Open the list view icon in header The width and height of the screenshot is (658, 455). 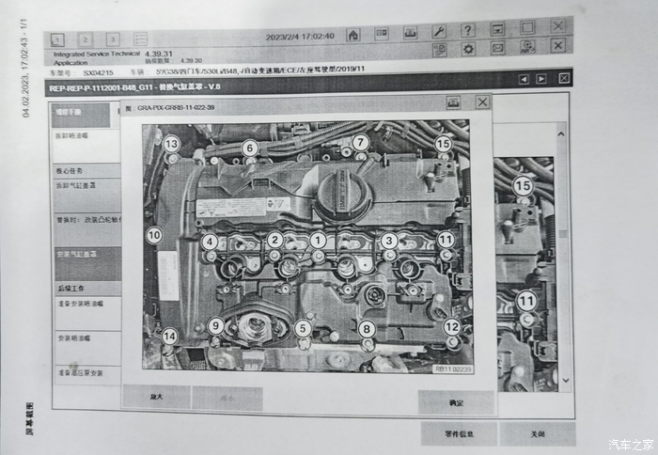click(141, 39)
